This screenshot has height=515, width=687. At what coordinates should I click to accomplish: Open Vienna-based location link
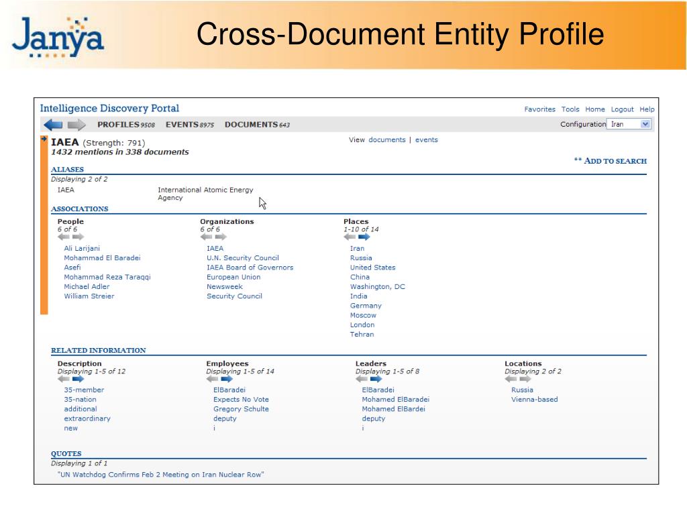(x=535, y=400)
